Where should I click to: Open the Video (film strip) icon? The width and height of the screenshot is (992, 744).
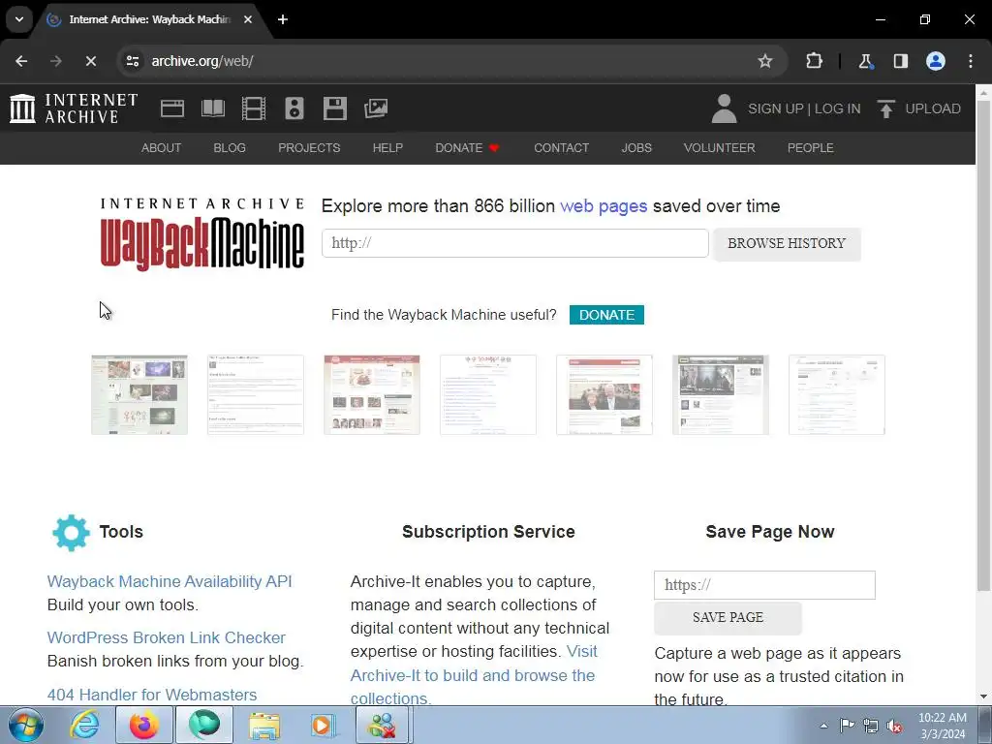click(254, 108)
